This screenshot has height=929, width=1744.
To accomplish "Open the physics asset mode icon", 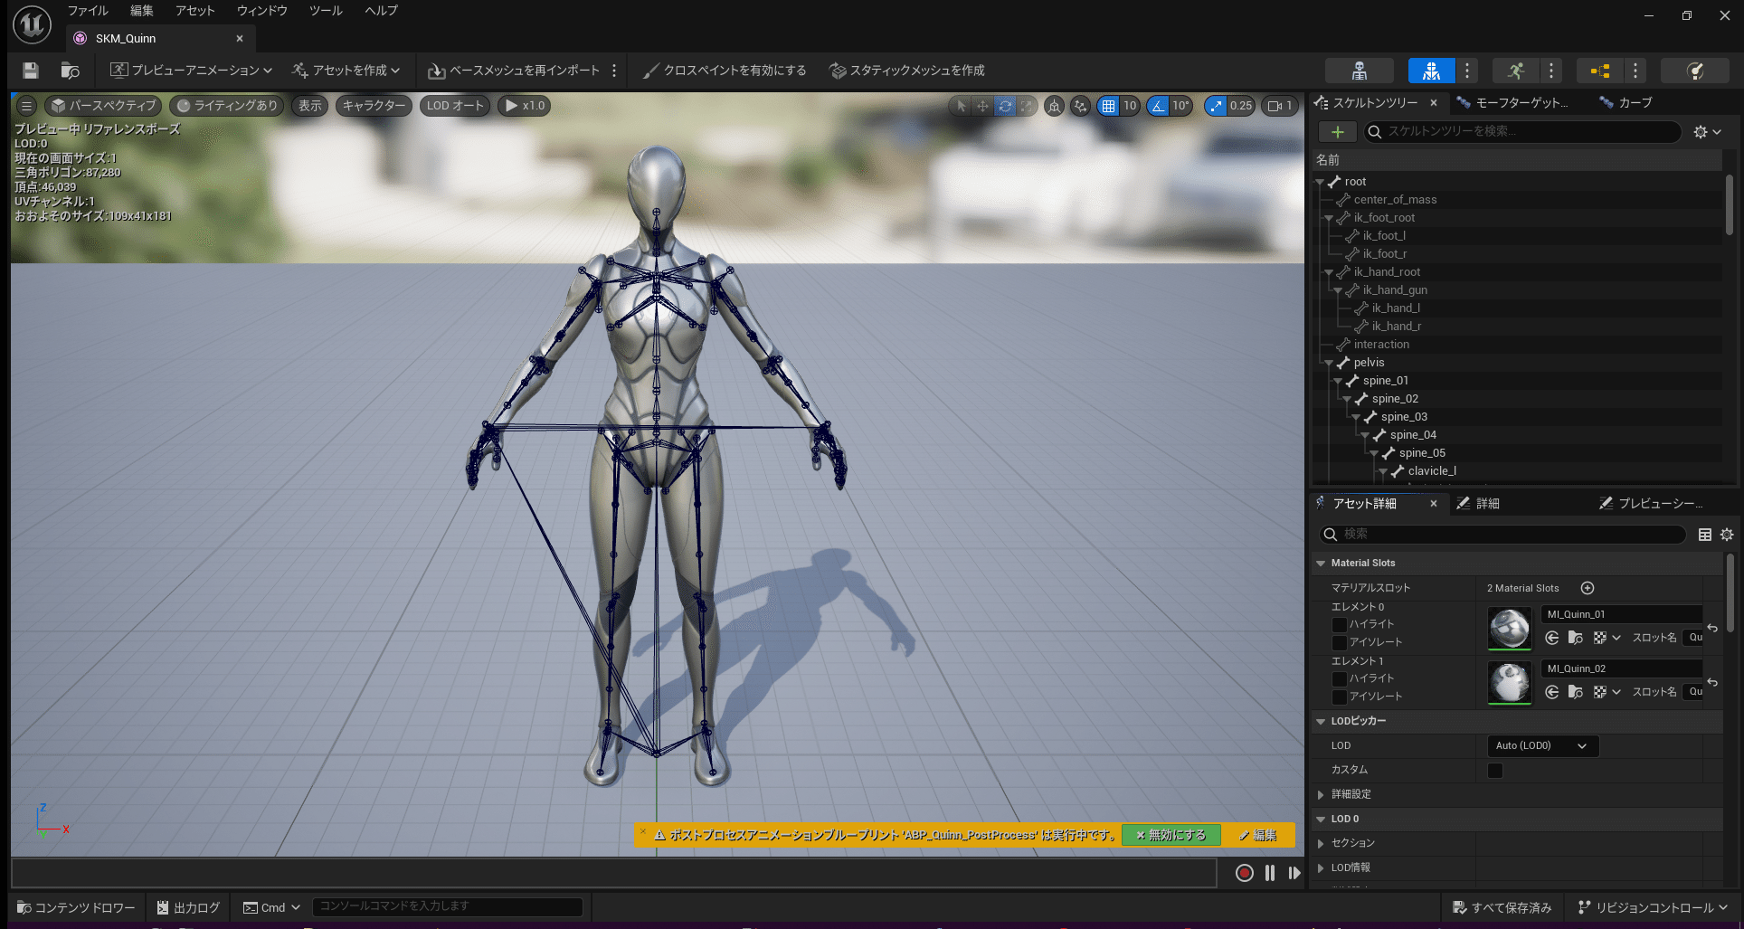I will click(1696, 71).
